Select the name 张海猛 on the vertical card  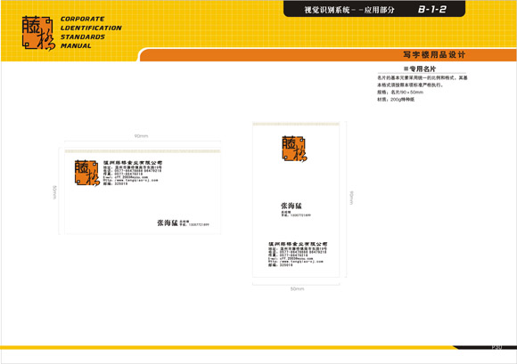pos(291,206)
